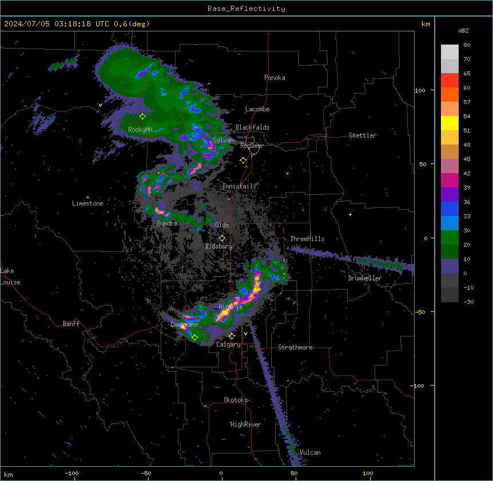Click the Ponoka city label
493x481 pixels.
[275, 78]
